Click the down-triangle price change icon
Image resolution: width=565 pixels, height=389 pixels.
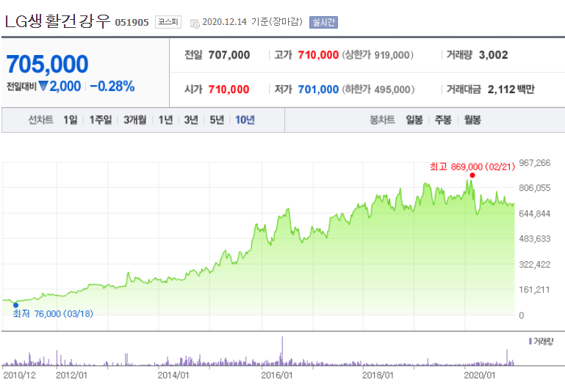43,86
